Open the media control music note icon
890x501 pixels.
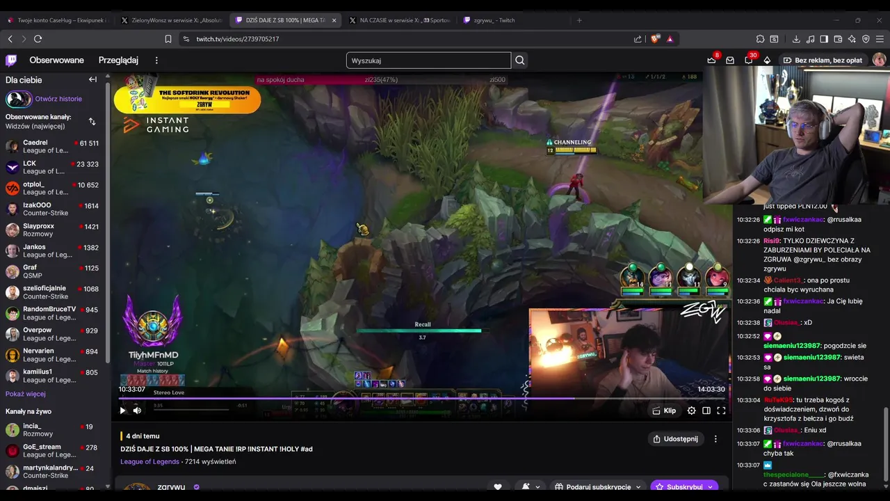coord(810,39)
